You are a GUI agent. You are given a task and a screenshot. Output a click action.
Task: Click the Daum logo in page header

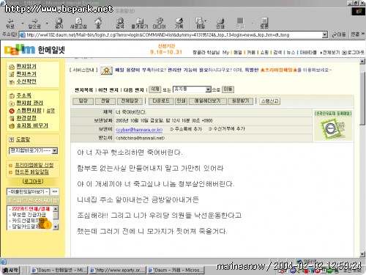[20, 50]
